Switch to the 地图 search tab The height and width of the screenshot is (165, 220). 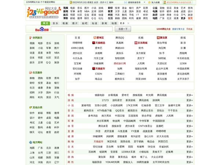pos(114,23)
